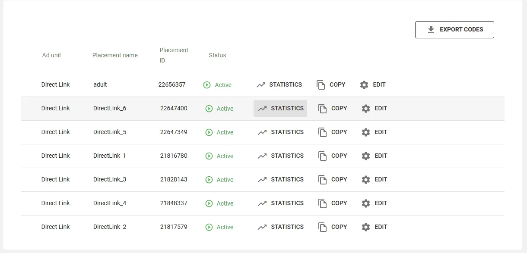
Task: Click placement ID 22647400
Action: (174, 108)
